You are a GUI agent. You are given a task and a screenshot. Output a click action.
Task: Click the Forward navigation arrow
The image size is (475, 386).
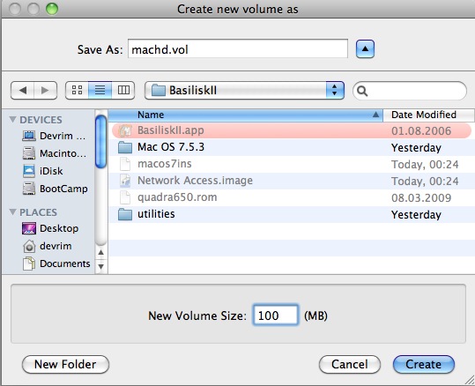tap(45, 90)
